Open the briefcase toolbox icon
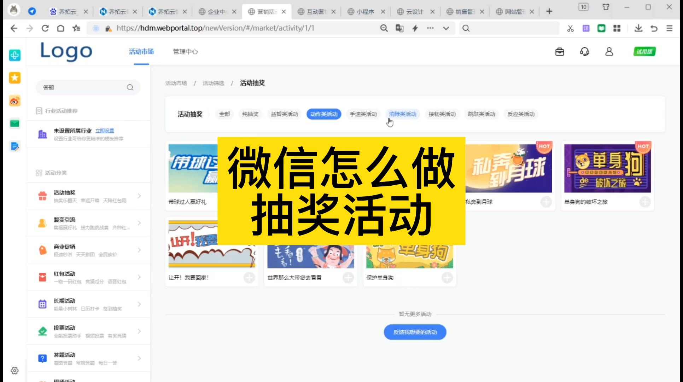The height and width of the screenshot is (382, 683). coord(560,52)
